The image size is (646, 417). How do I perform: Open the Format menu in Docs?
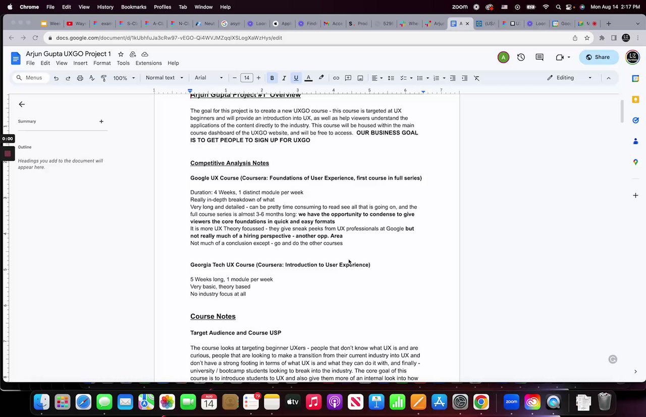(102, 63)
